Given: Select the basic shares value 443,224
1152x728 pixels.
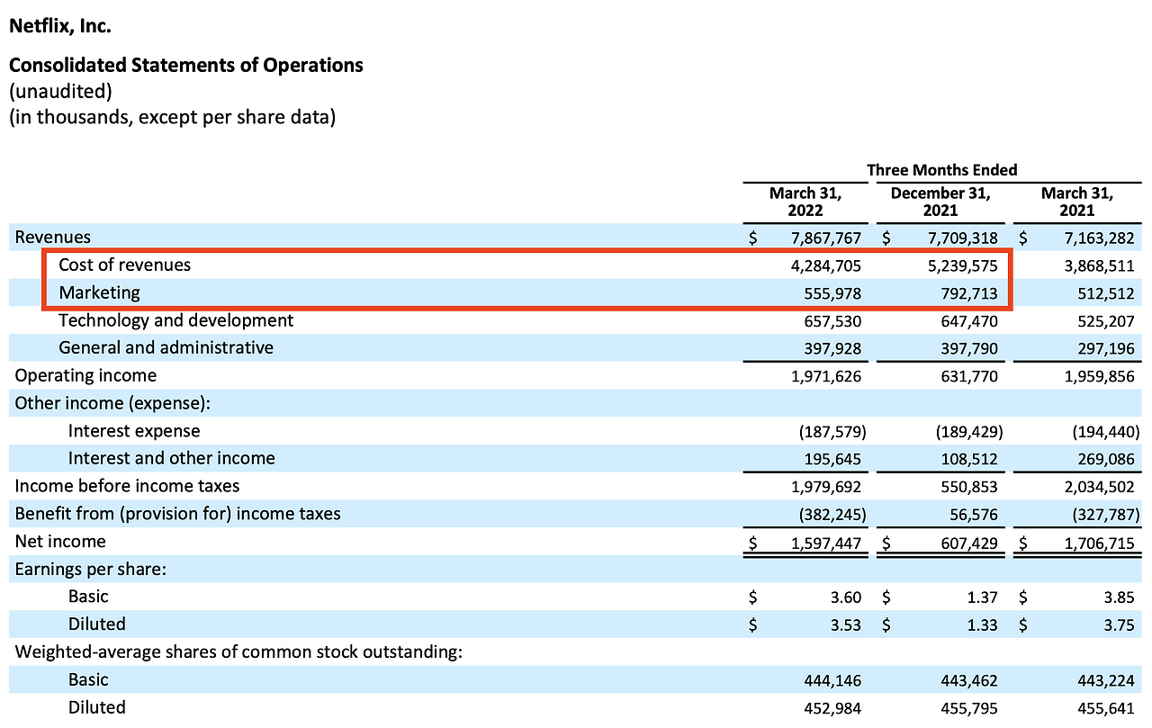Looking at the screenshot, I should click(1104, 681).
